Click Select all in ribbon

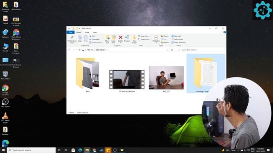176,36
